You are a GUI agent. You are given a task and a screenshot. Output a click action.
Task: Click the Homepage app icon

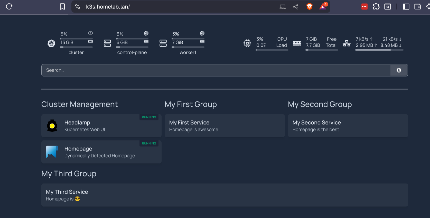click(x=52, y=152)
